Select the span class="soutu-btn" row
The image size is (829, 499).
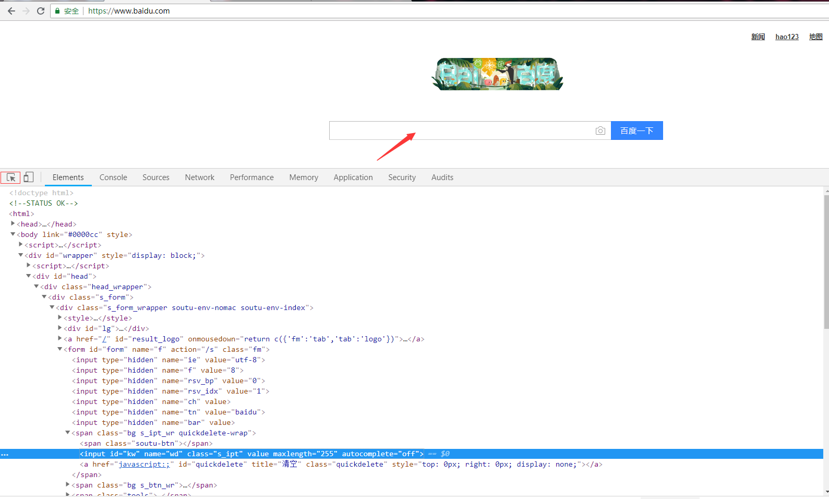pos(146,444)
